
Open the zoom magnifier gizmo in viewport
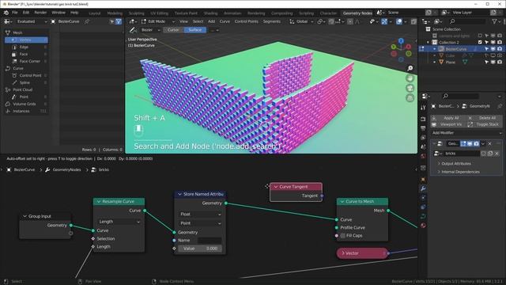tap(410, 68)
